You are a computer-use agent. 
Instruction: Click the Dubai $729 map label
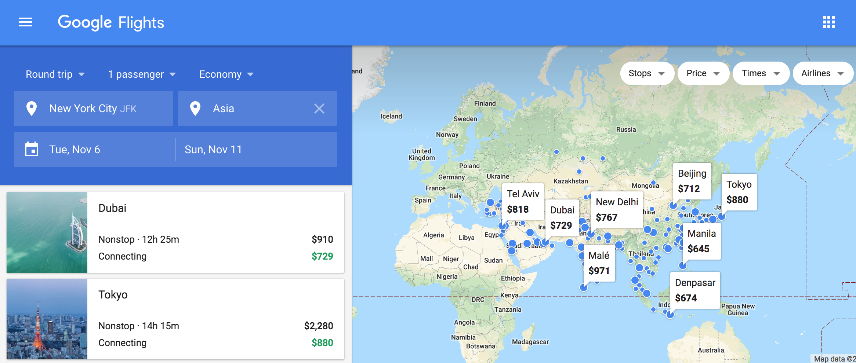pyautogui.click(x=562, y=218)
